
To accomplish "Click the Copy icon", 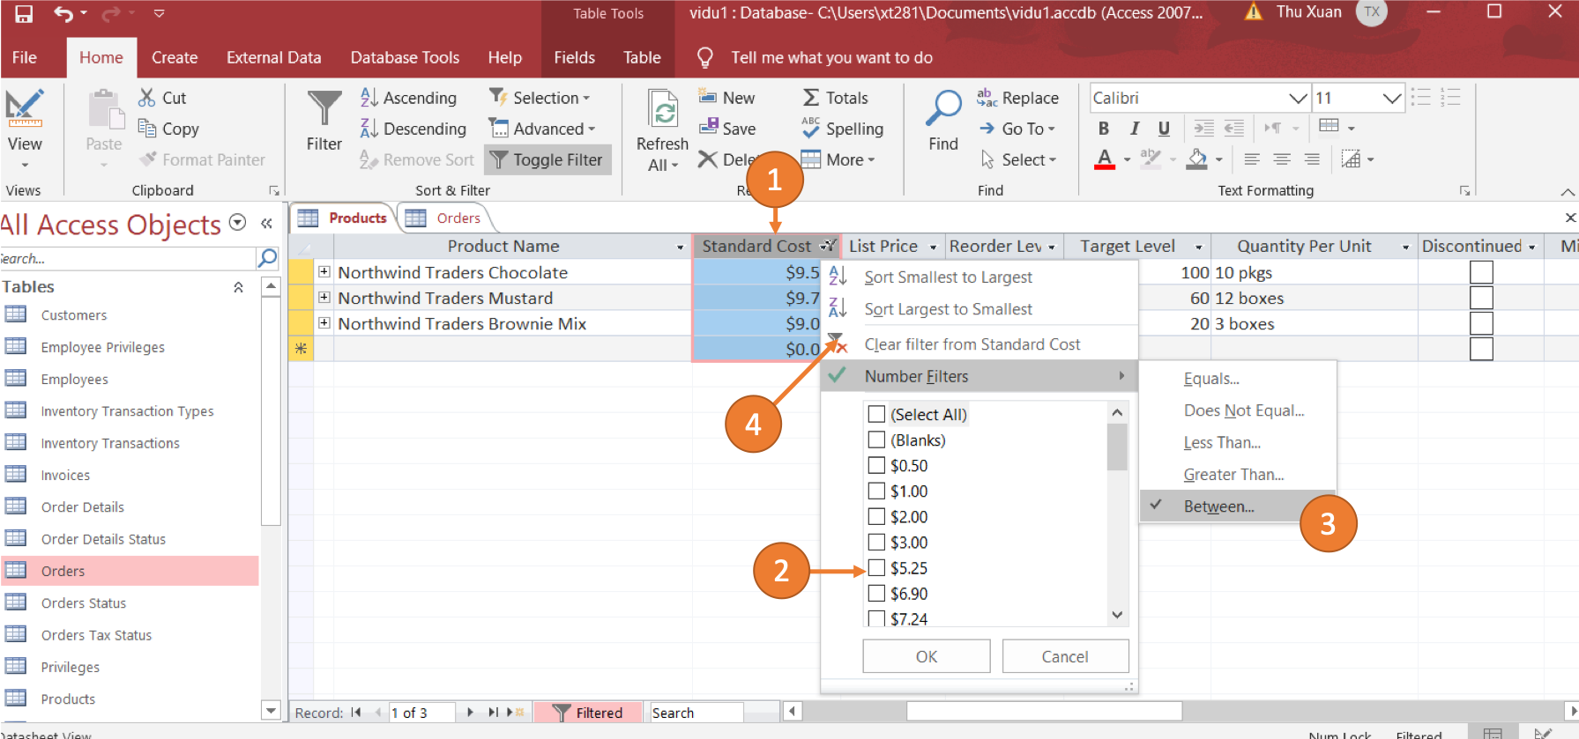I will [x=147, y=129].
